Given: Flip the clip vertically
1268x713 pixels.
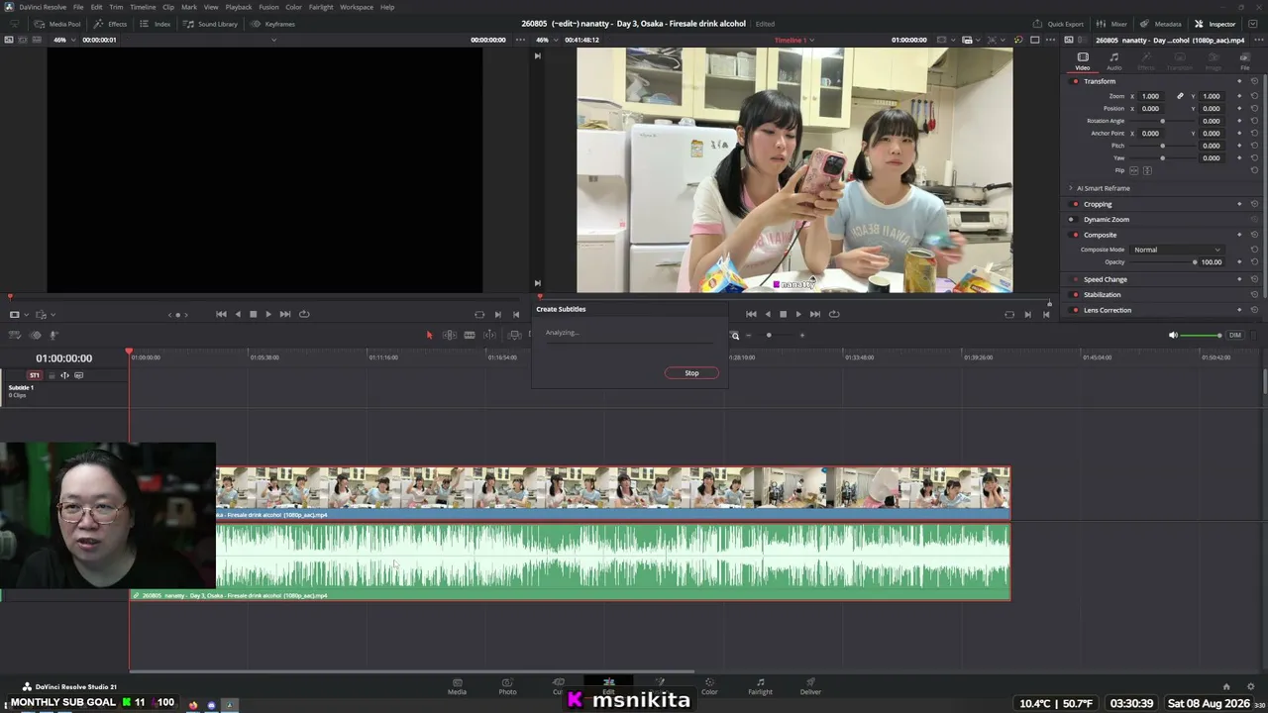Looking at the screenshot, I should 1148,170.
